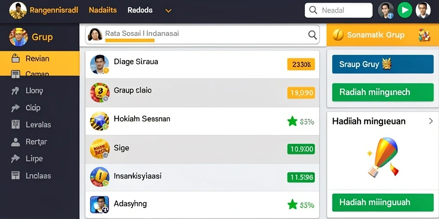Open the Diage Siraua list row
The height and width of the screenshot is (219, 439).
click(x=202, y=64)
